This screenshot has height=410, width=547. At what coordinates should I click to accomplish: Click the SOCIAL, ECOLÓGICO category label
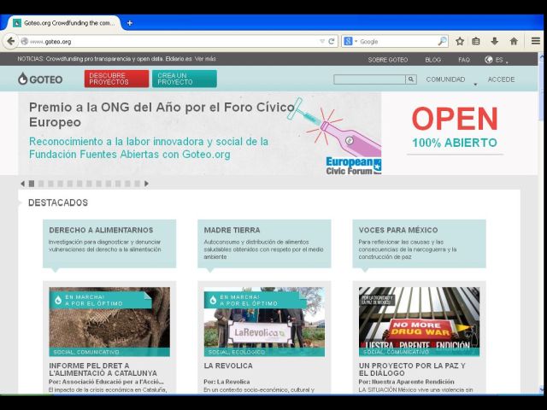237,352
